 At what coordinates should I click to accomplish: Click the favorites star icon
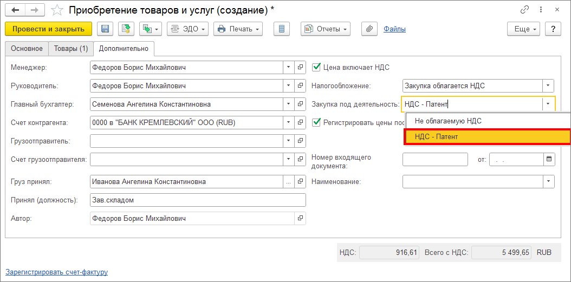[x=56, y=10]
